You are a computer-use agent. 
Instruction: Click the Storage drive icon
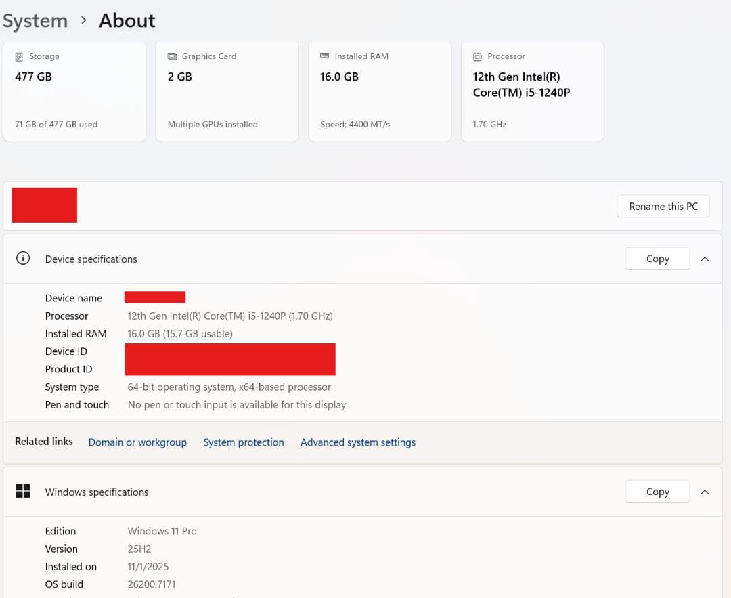(19, 57)
